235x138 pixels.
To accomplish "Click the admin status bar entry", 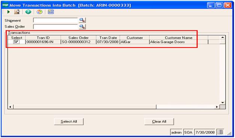I will (x=176, y=132).
